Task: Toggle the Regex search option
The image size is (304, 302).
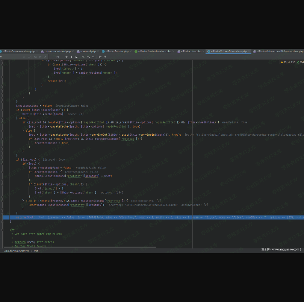Action: 45,57
